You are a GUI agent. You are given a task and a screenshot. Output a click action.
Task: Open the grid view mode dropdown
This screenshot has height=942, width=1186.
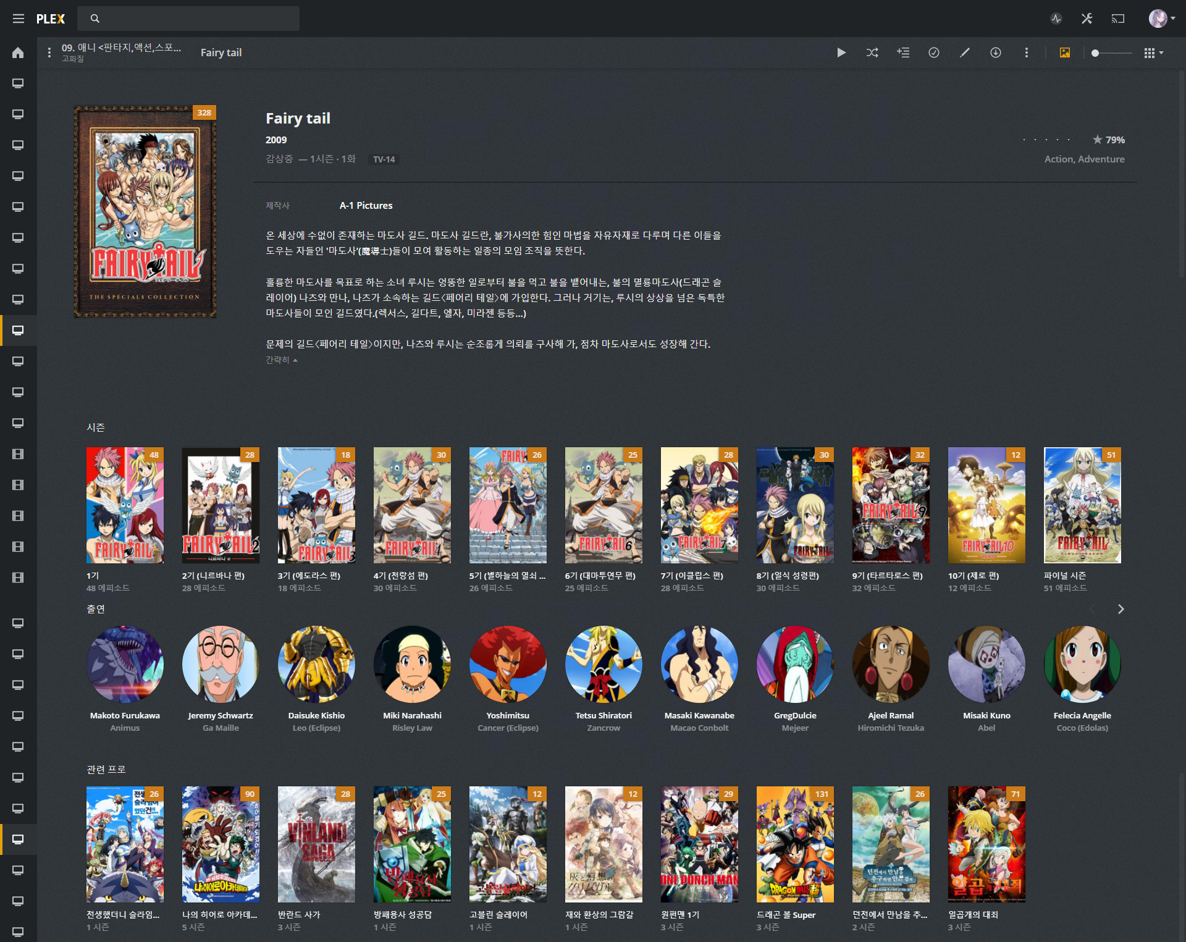coord(1153,53)
